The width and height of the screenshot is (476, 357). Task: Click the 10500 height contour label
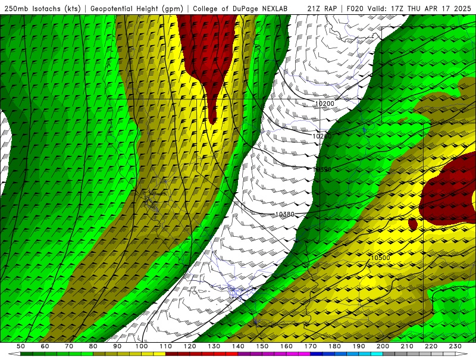(380, 258)
